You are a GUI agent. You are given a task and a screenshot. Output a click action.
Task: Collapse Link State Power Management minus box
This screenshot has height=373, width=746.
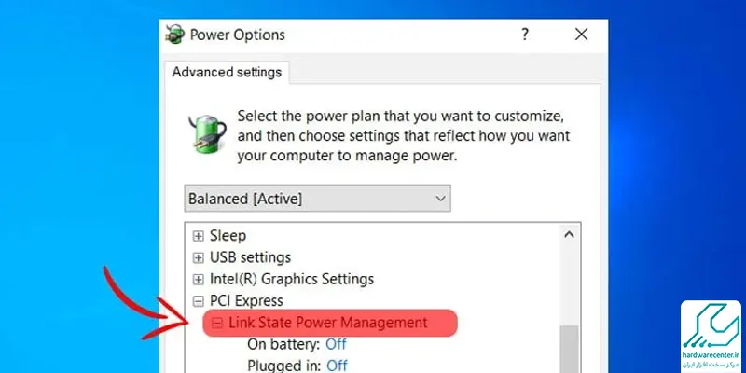click(217, 323)
